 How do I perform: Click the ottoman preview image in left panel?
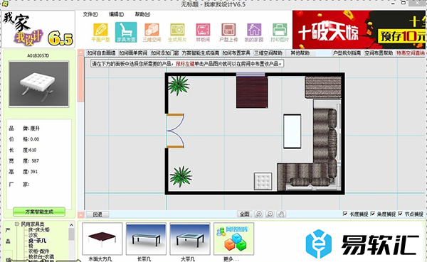tap(38, 84)
